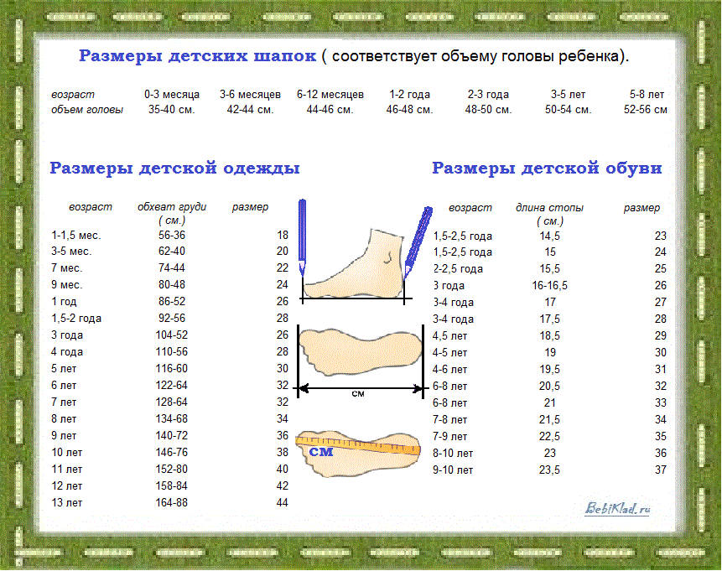Click the chest value '128-64'

pos(172,402)
